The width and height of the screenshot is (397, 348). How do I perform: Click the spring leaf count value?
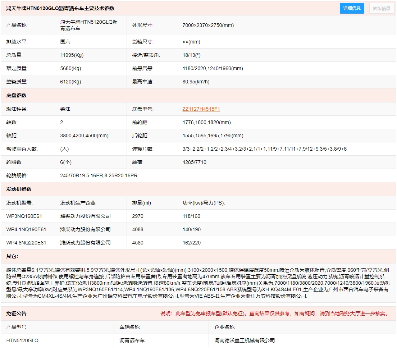(265, 149)
